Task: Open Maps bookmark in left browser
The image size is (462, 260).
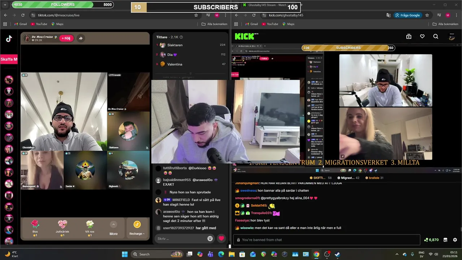Action: (57, 24)
